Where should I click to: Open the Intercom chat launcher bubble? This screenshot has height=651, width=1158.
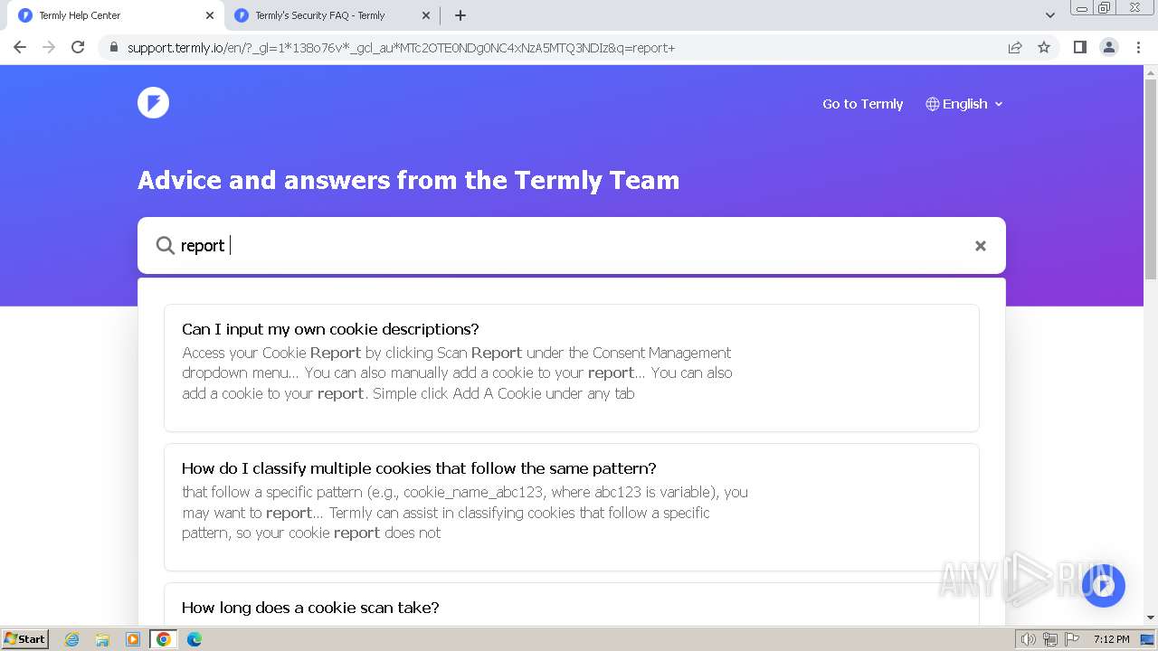(1103, 586)
